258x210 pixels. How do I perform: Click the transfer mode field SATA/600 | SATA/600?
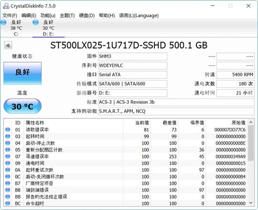point(133,84)
